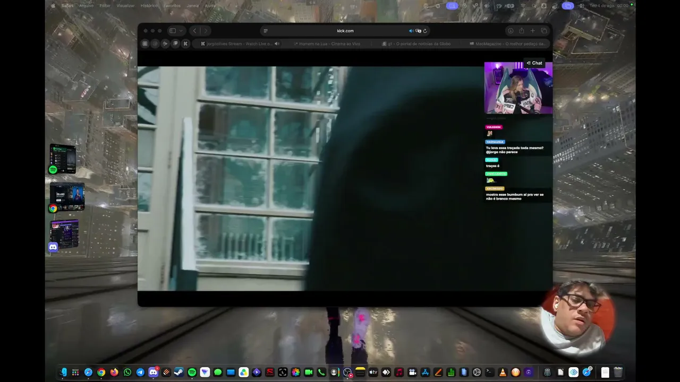The width and height of the screenshot is (680, 382).
Task: Open Safari from the Dock
Action: click(88, 372)
